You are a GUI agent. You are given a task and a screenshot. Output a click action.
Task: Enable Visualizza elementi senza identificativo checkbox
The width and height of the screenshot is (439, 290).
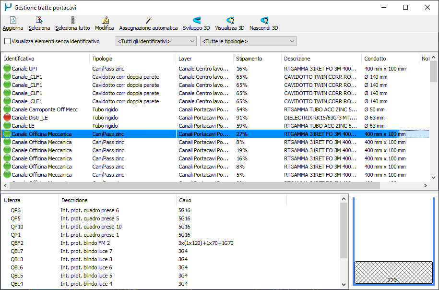8,41
